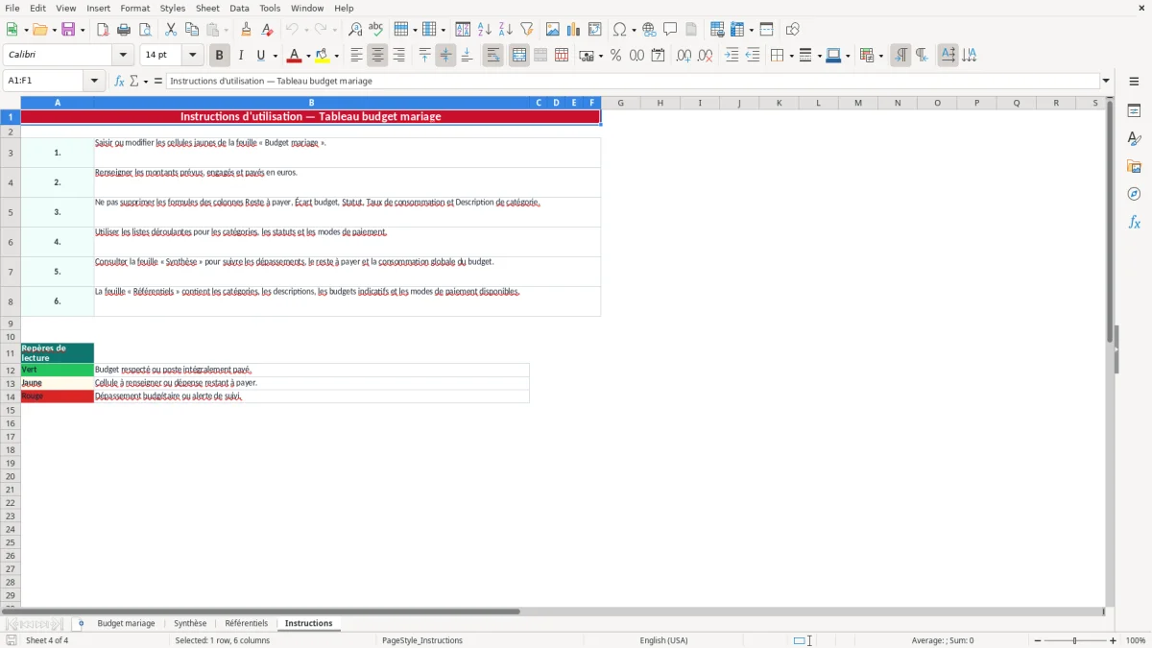Insert chart icon in toolbar

(x=574, y=30)
